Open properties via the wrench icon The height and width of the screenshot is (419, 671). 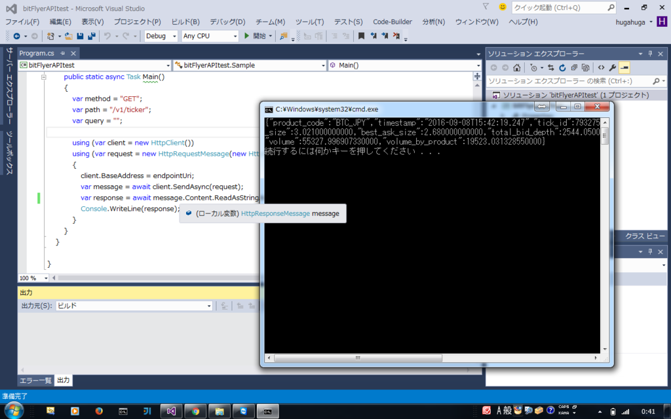613,67
